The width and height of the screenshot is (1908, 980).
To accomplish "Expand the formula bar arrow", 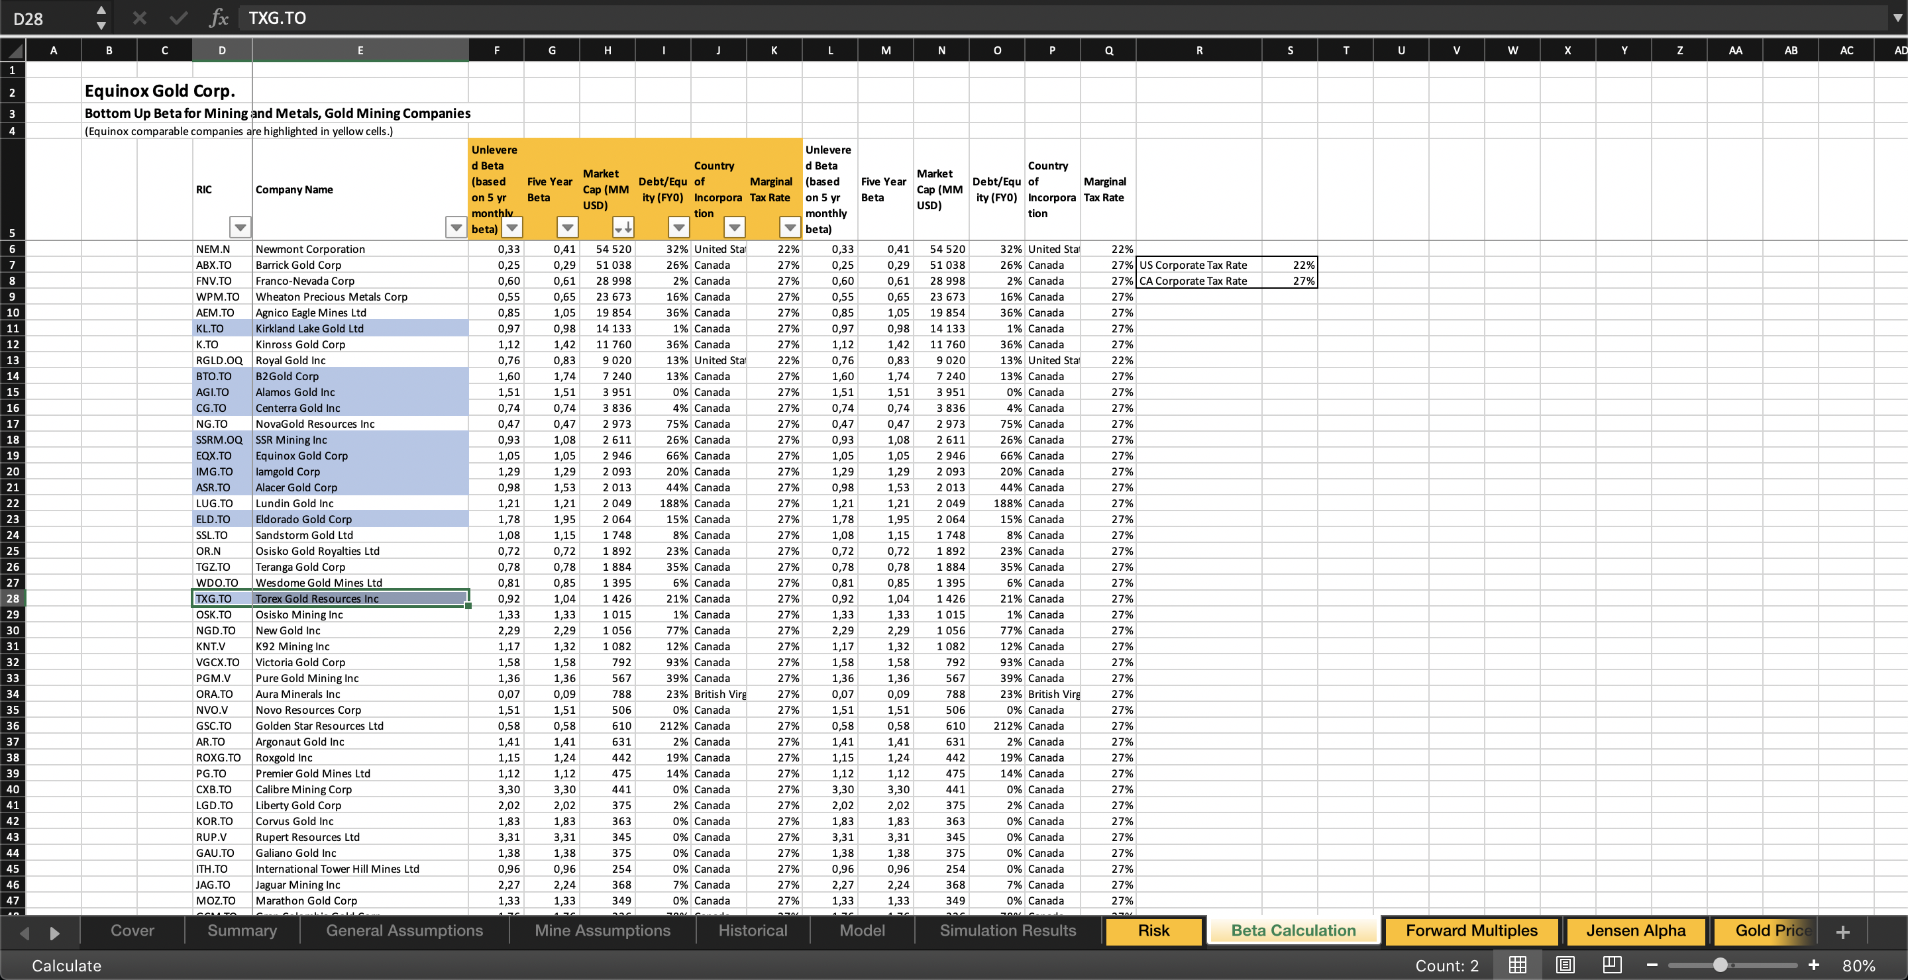I will coord(1897,18).
